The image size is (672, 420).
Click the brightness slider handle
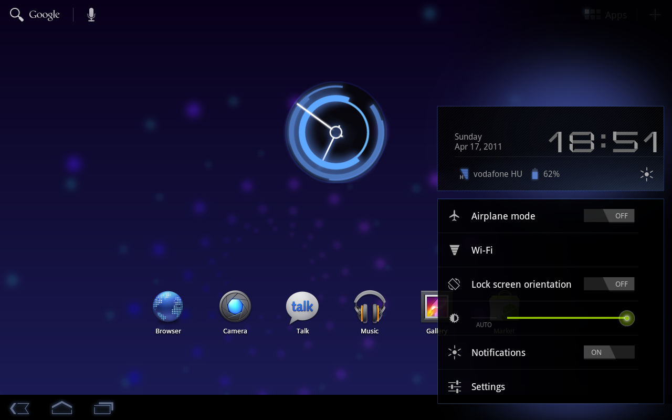coord(627,318)
